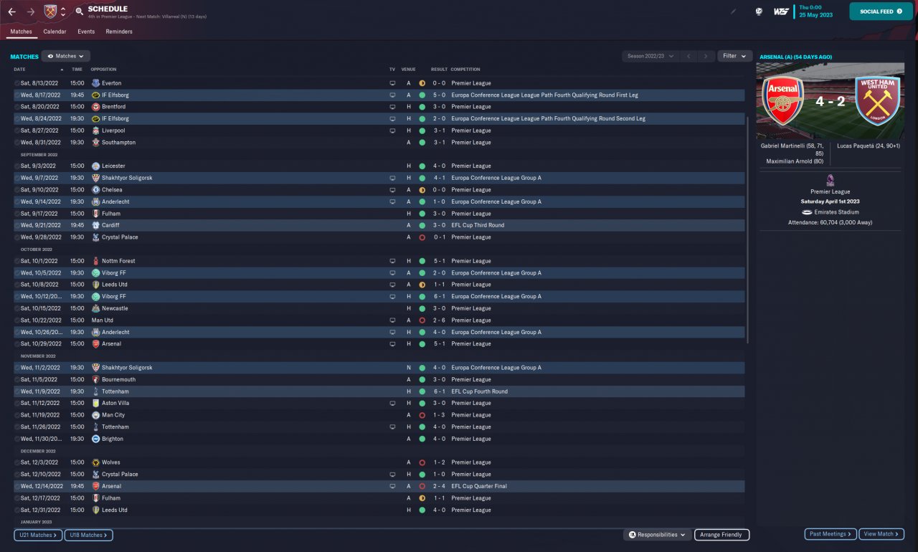
Task: Click the Leeds Utd crest on 10/8/2022
Action: (x=95, y=285)
